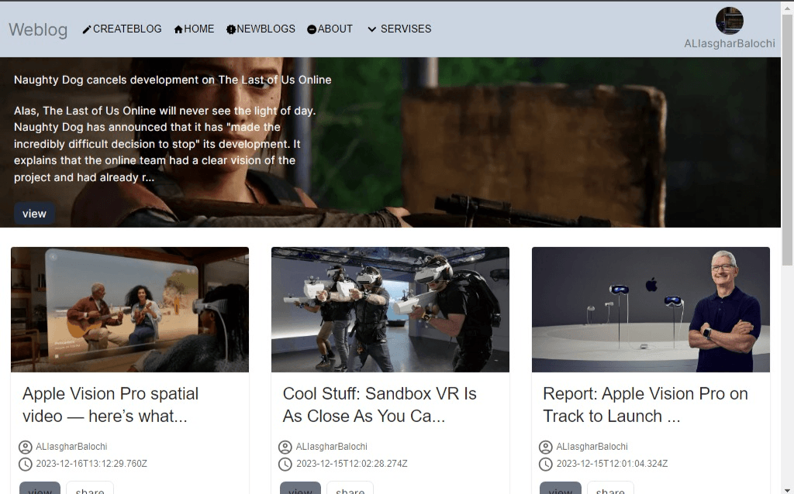This screenshot has height=494, width=794.
Task: Click the vertical page scrollbar thumb
Action: [788, 139]
